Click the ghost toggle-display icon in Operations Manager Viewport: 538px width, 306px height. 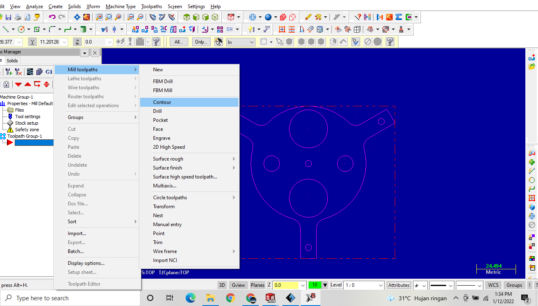click(x=7, y=84)
